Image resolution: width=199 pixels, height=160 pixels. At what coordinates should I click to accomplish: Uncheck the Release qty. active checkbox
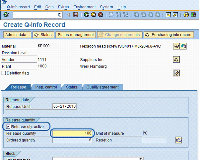point(8,127)
